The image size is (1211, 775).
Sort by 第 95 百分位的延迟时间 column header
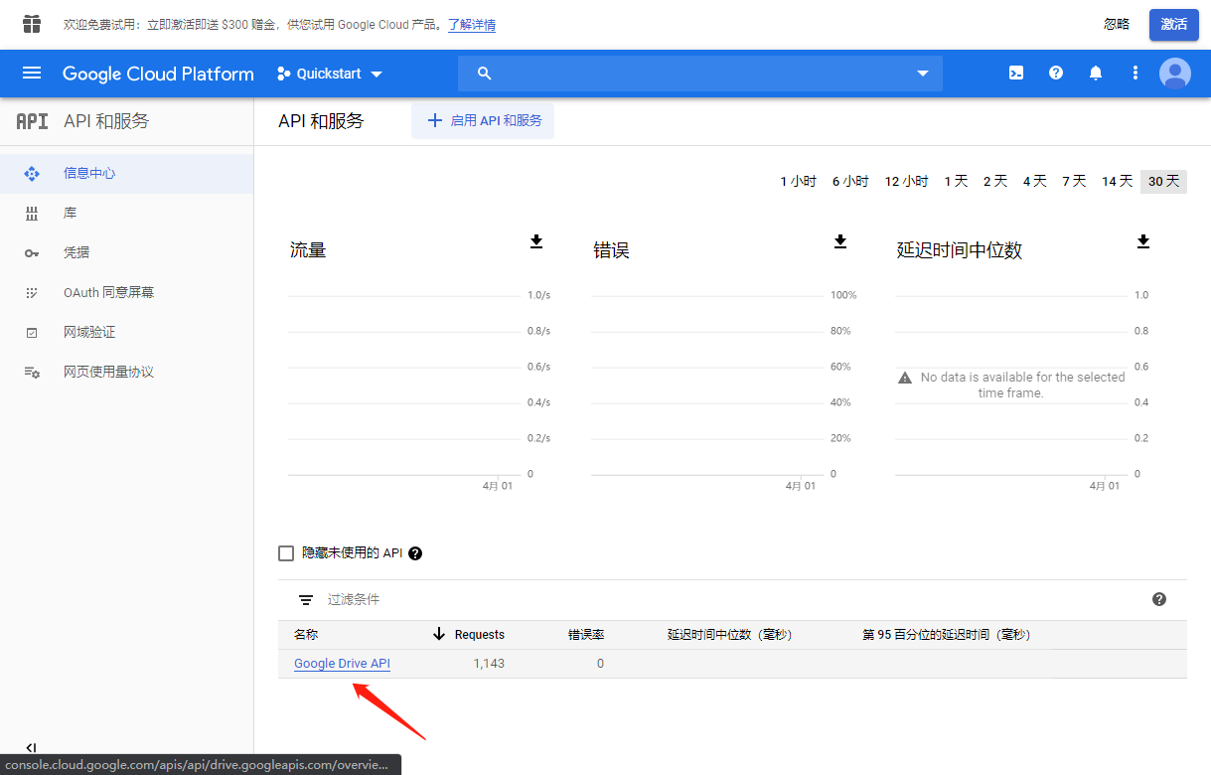pos(947,634)
